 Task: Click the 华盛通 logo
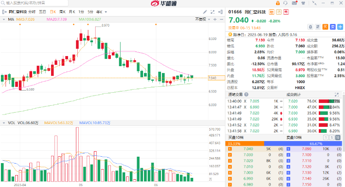tap(164, 3)
